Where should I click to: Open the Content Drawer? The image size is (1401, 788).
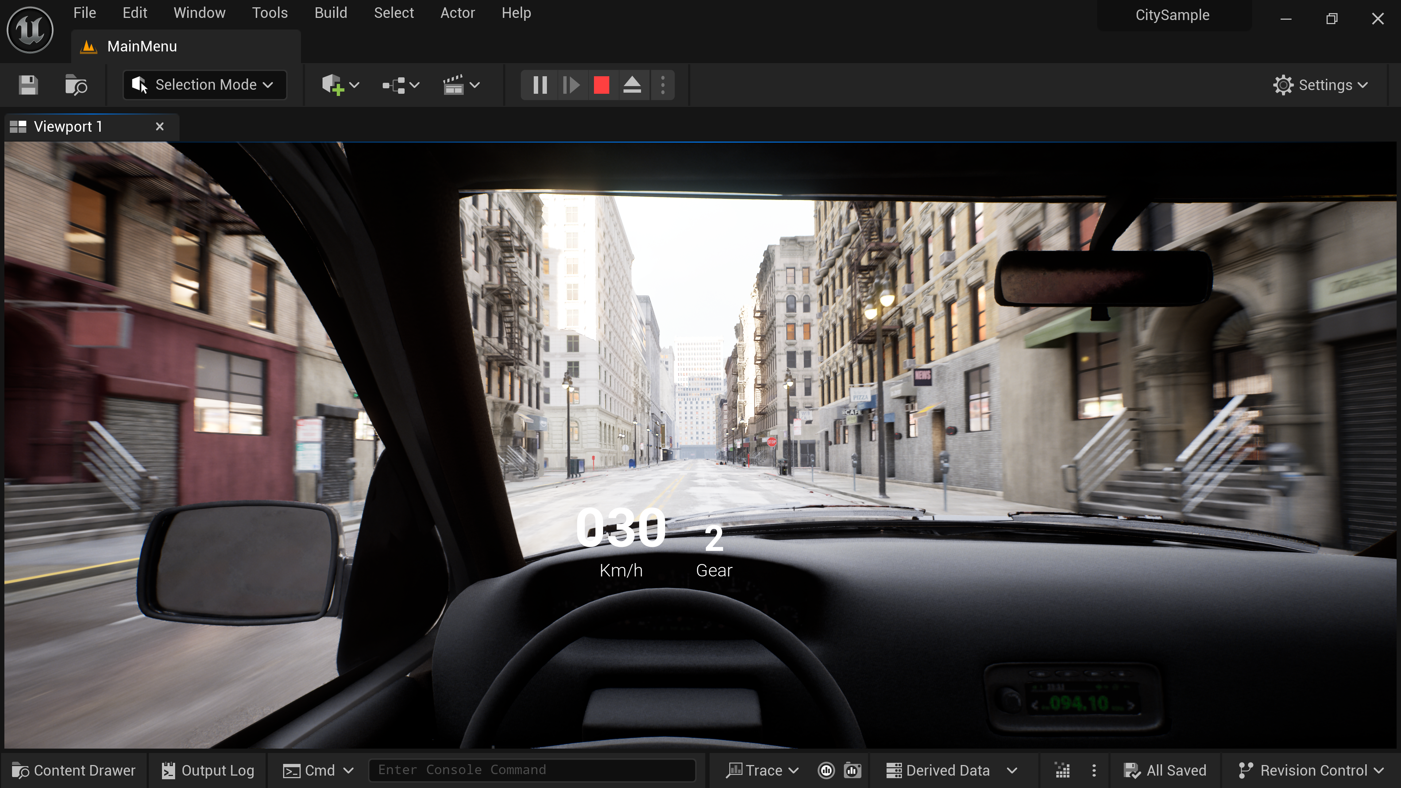pyautogui.click(x=74, y=770)
